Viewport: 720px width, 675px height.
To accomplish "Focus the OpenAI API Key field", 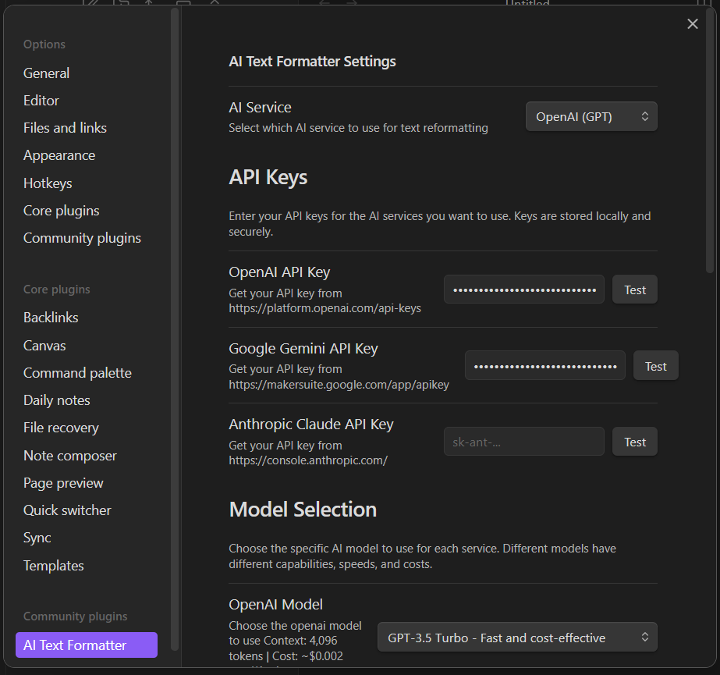I will [x=524, y=290].
